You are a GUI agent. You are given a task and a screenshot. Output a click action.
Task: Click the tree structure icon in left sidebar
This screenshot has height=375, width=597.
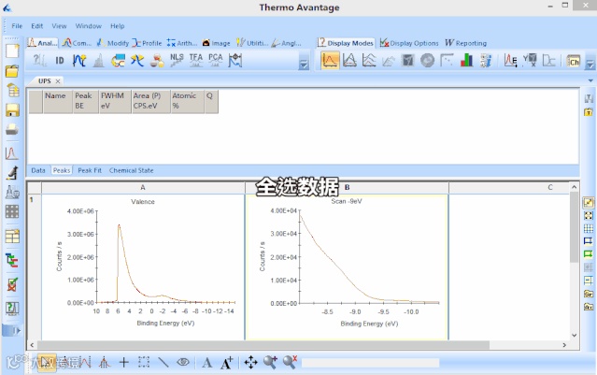click(x=12, y=260)
